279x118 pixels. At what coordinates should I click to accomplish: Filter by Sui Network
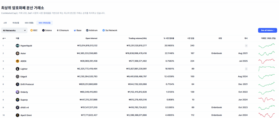click(x=110, y=30)
